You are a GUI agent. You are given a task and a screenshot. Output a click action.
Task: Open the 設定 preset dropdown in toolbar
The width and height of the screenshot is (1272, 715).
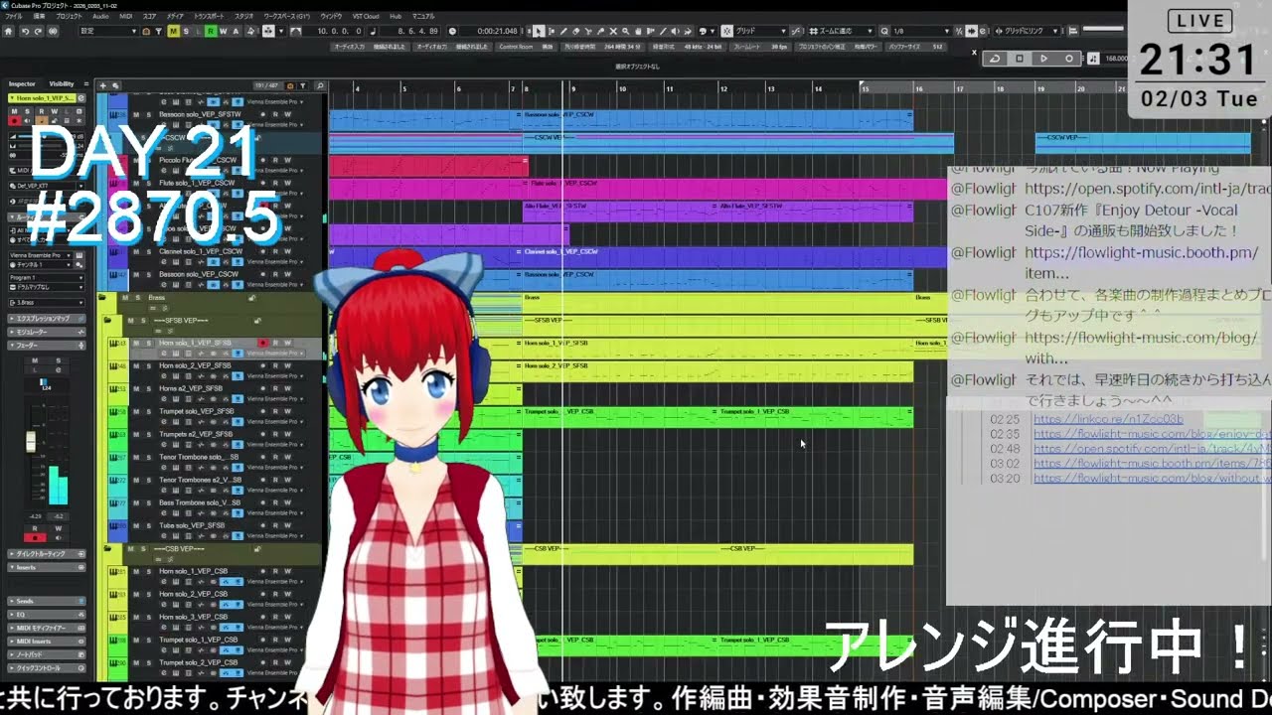tap(108, 31)
